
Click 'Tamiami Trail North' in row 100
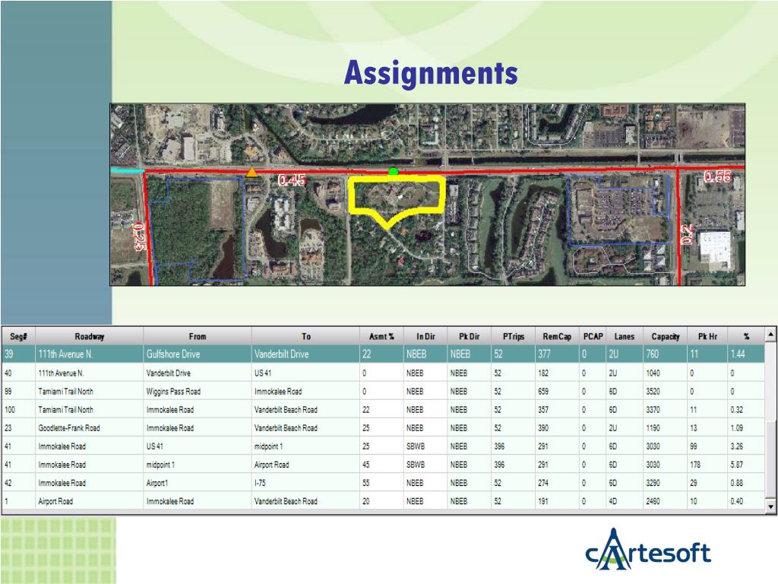(x=90, y=410)
